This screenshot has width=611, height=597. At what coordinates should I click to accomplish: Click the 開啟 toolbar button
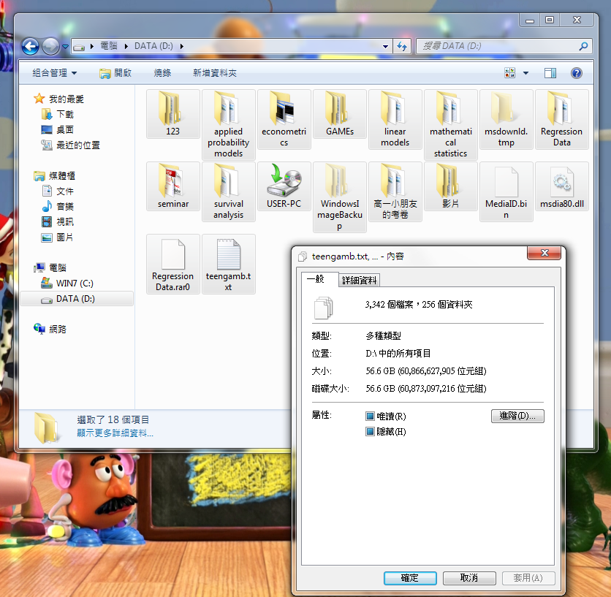(115, 73)
